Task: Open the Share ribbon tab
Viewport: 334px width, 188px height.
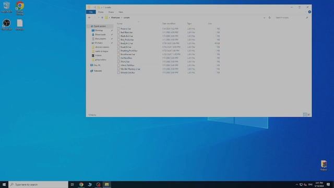Action: [111, 12]
